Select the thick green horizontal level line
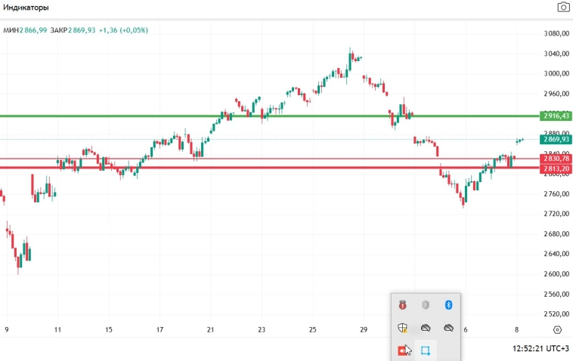 click(x=227, y=116)
